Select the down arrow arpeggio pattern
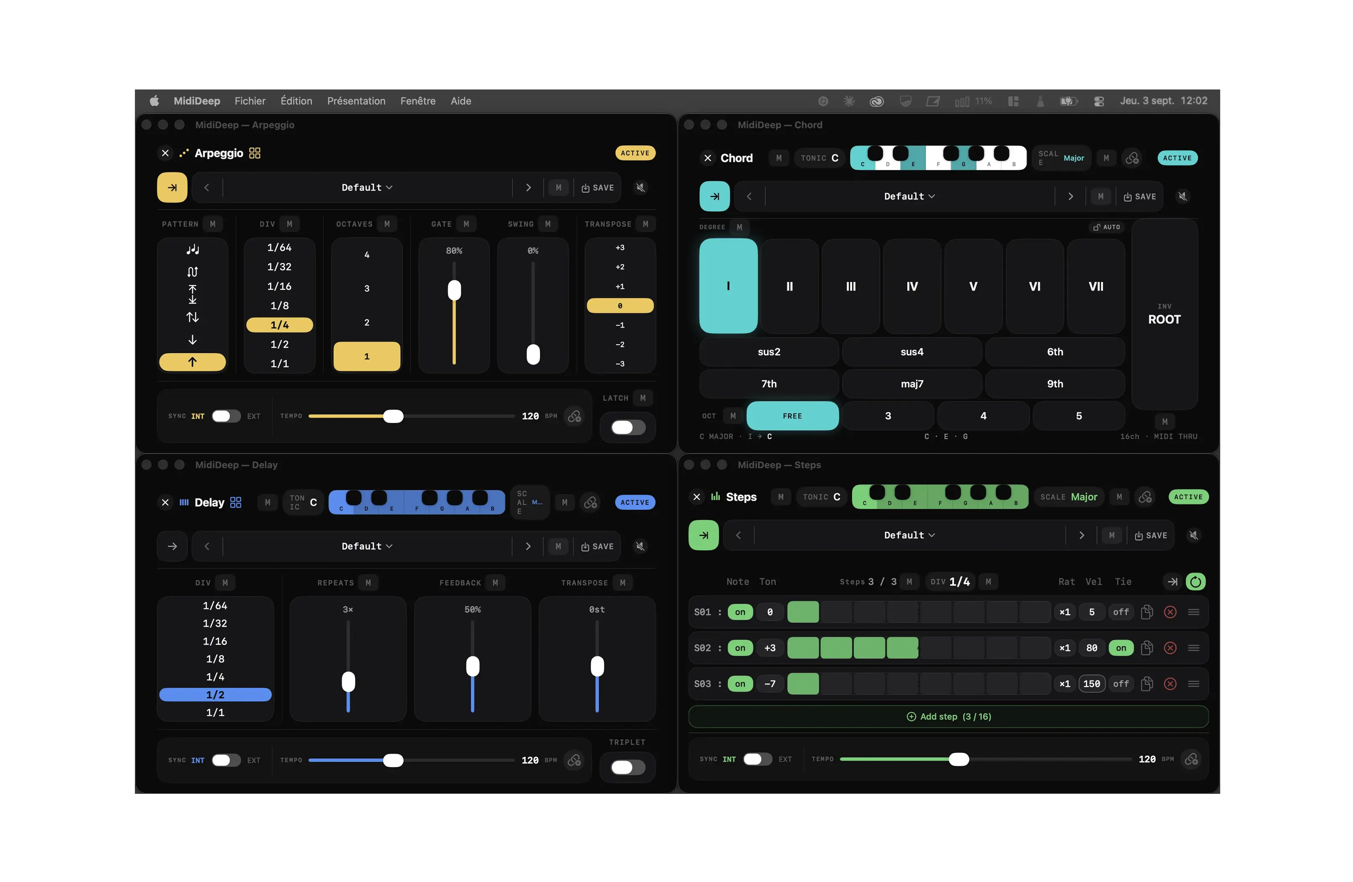Image resolution: width=1353 pixels, height=882 pixels. (x=192, y=340)
